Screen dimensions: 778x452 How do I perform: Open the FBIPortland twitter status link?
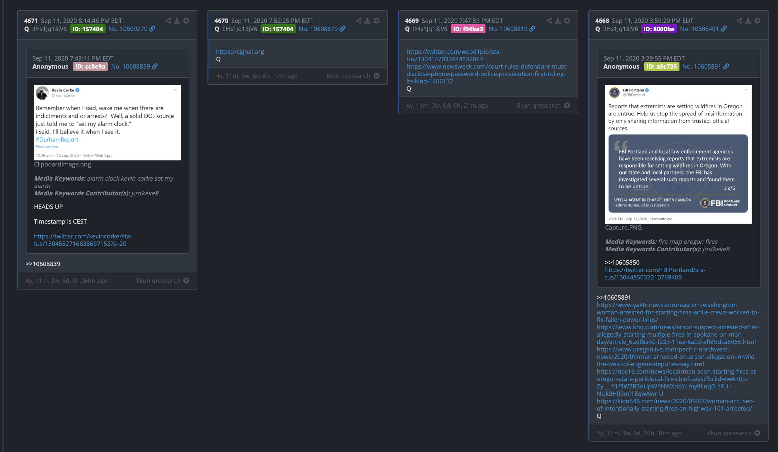point(655,273)
